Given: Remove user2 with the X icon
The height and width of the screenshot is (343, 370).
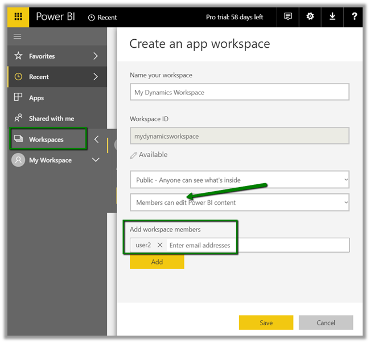Looking at the screenshot, I should pyautogui.click(x=160, y=245).
